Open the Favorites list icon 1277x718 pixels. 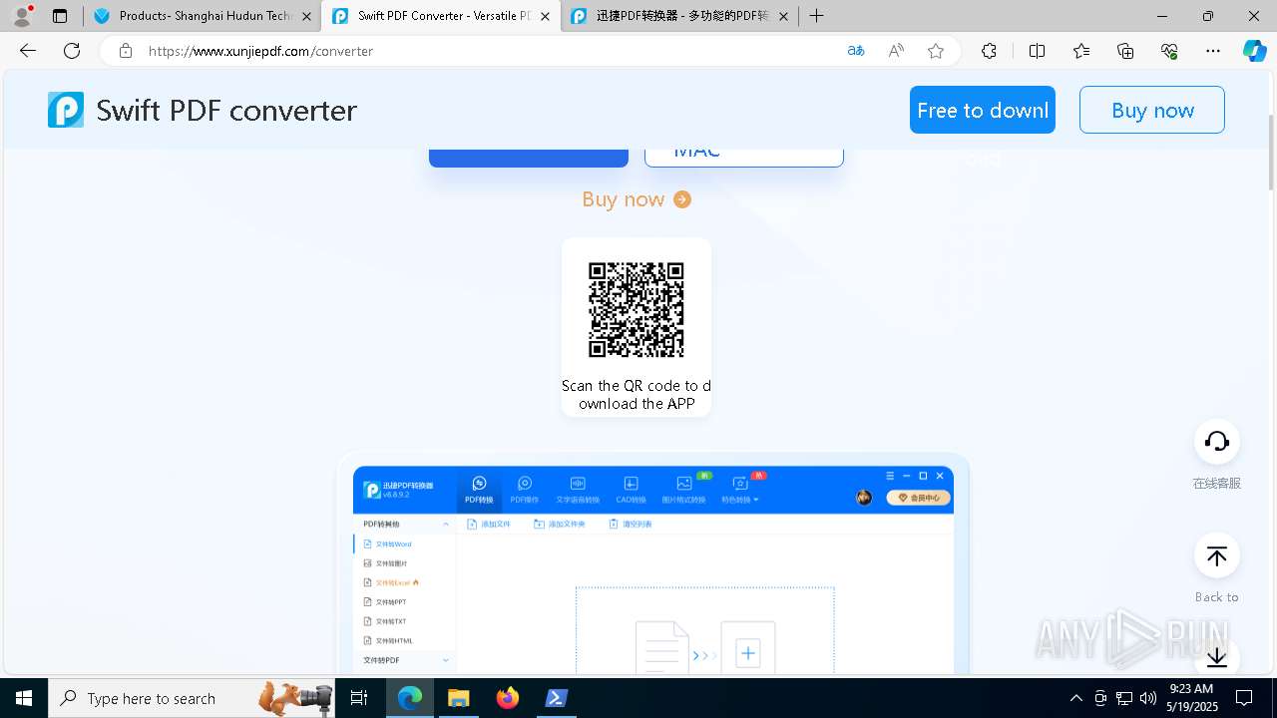click(x=1081, y=51)
